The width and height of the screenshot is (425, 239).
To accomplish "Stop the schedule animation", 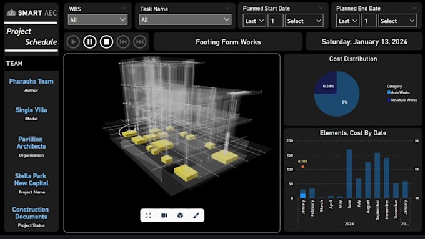I will coord(106,42).
